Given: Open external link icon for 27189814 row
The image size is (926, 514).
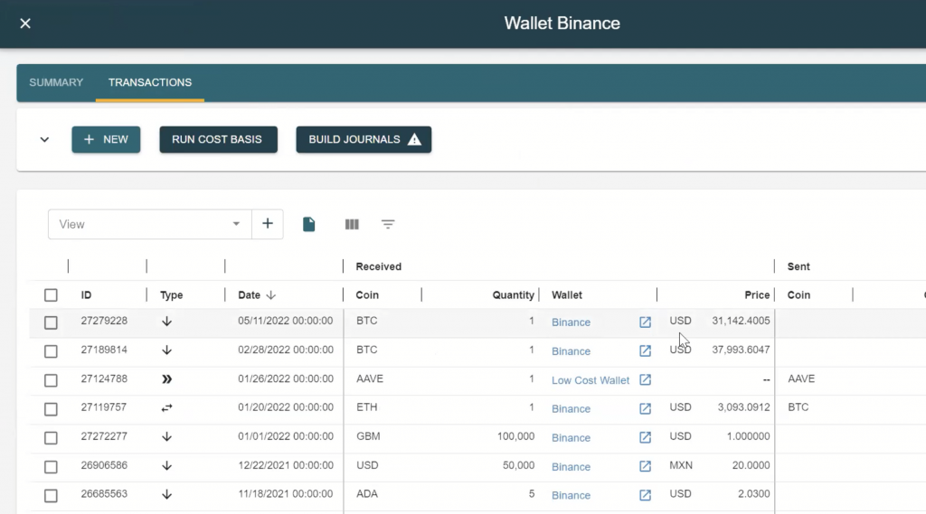Looking at the screenshot, I should pyautogui.click(x=645, y=351).
